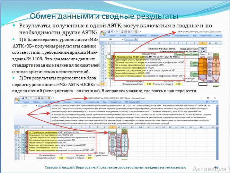Open the Главная tab in the lower Excel

(x=26, y=102)
